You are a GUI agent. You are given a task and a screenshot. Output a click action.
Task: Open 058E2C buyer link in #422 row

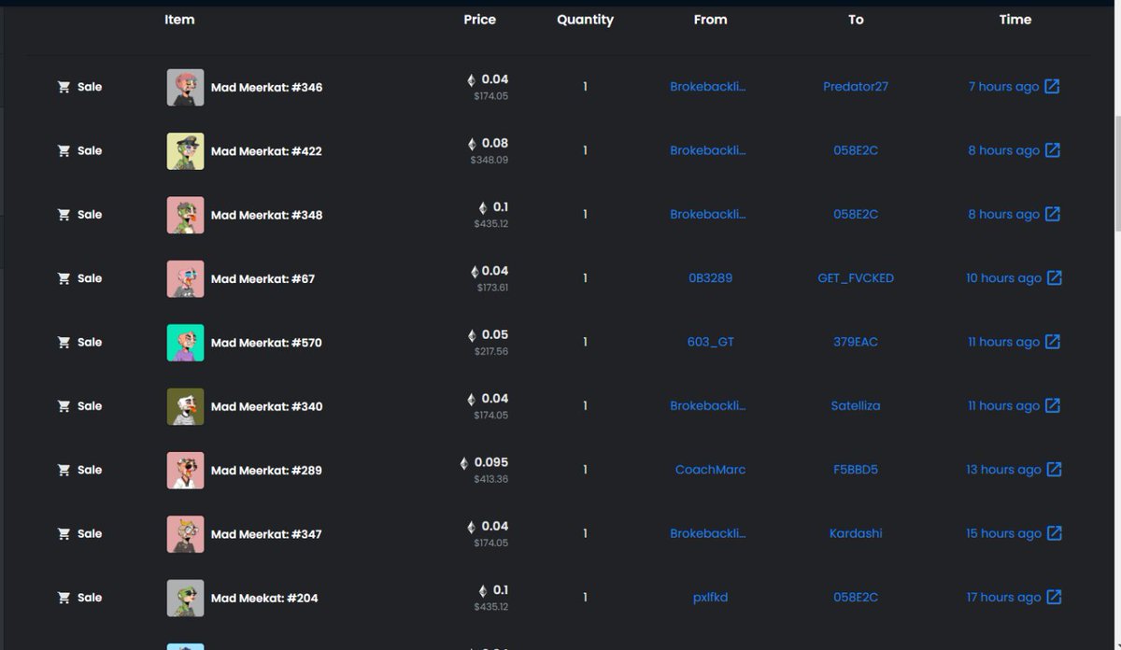(856, 150)
